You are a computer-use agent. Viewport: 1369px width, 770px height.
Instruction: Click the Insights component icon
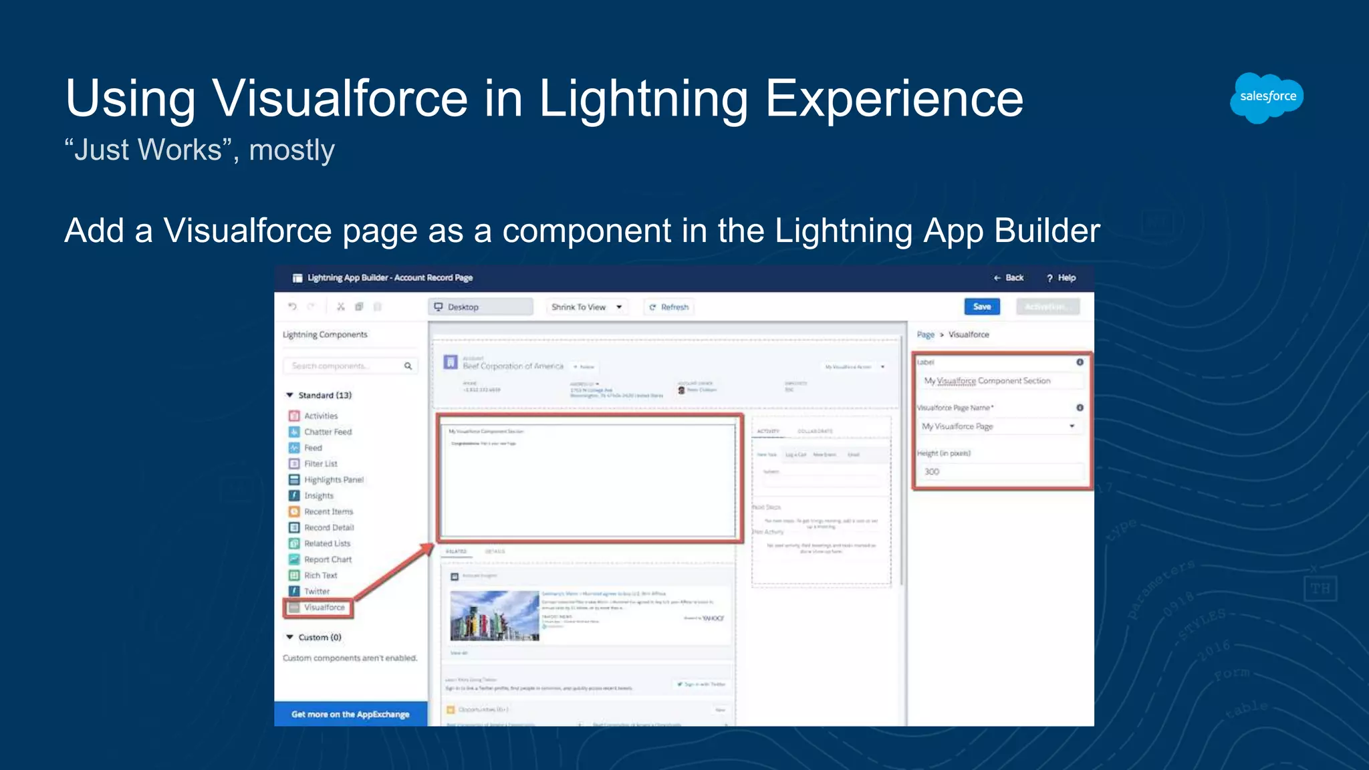click(294, 495)
